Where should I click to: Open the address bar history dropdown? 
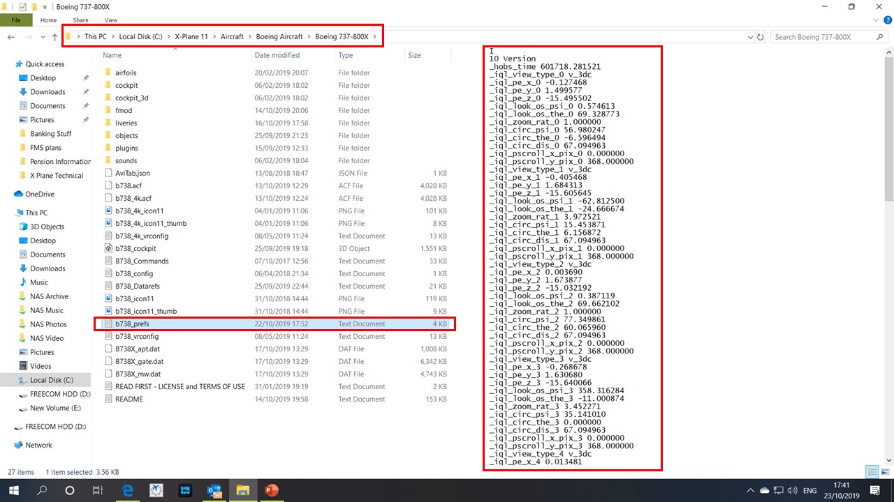tap(750, 37)
